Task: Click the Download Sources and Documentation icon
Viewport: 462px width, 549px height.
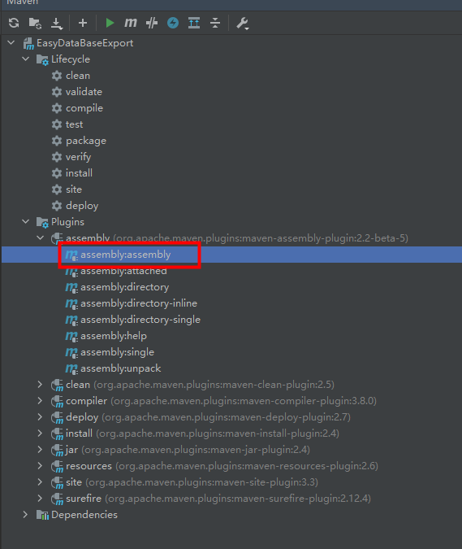Action: 56,23
